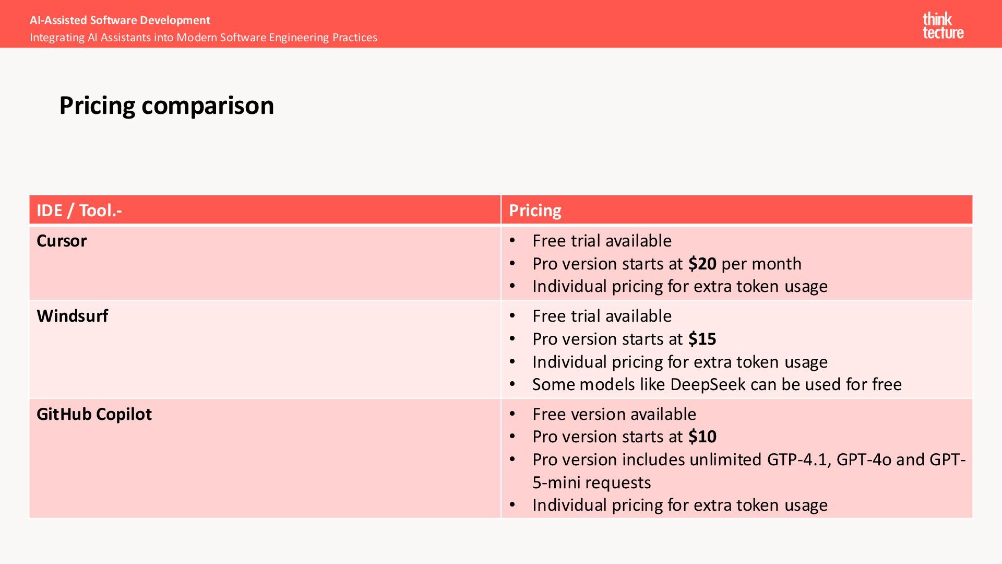
Task: Click the GitHub Copilot row label
Action: click(x=94, y=414)
